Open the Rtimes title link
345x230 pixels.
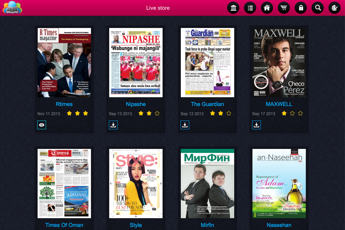[x=64, y=104]
